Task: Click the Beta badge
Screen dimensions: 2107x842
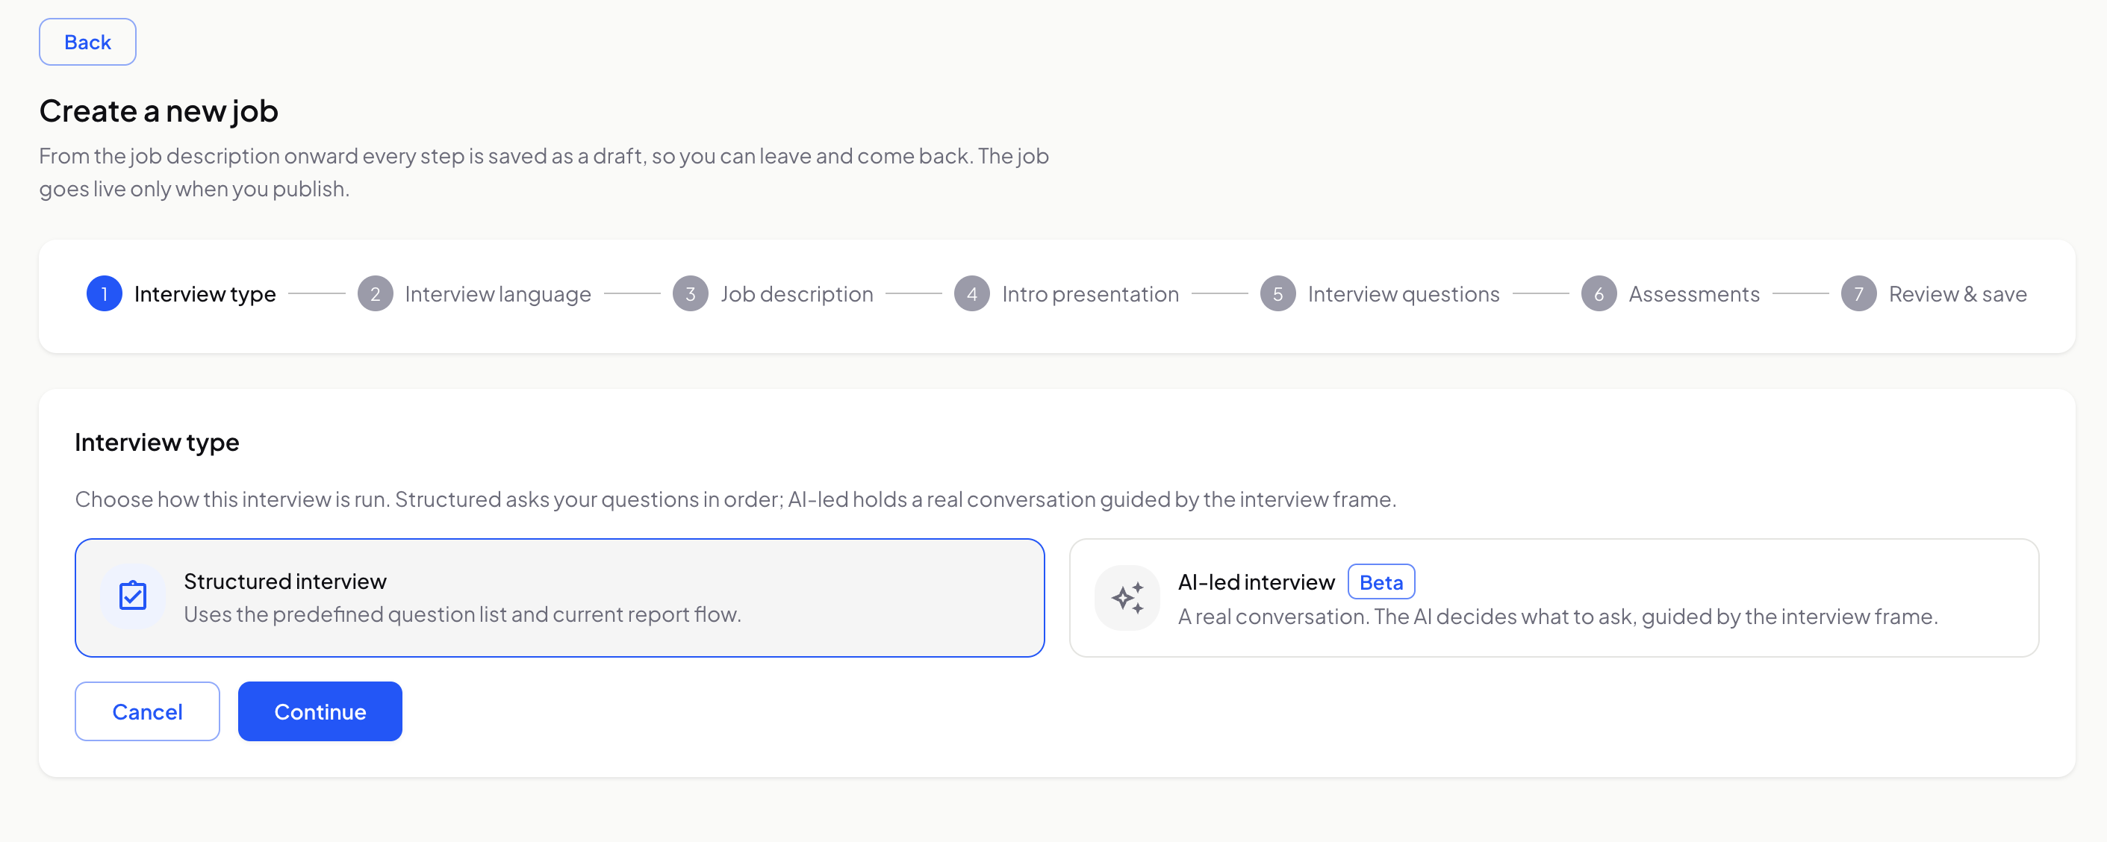Action: tap(1381, 582)
